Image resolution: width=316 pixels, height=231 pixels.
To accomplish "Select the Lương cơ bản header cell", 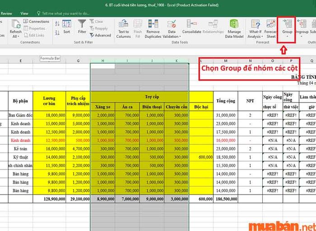I will click(x=49, y=101).
